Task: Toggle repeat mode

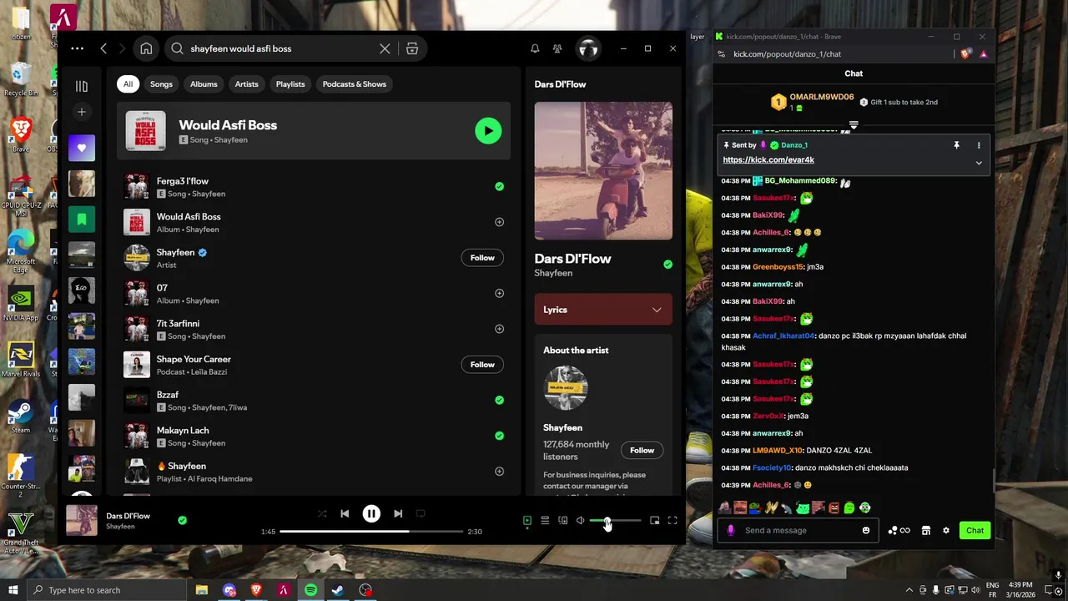Action: 421,513
